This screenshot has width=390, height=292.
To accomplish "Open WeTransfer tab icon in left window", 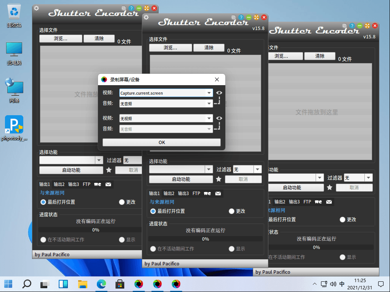I will (x=98, y=184).
